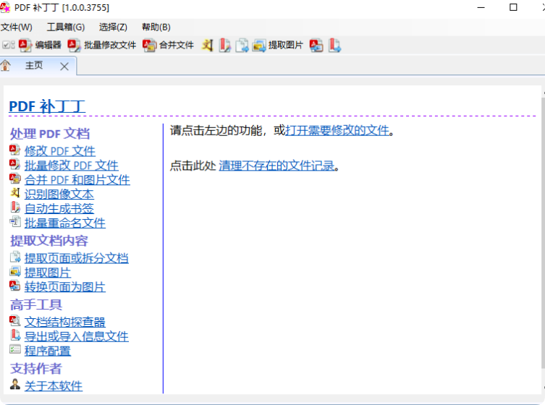Open 修改 PDF 文件 link
The width and height of the screenshot is (545, 405).
tap(60, 150)
